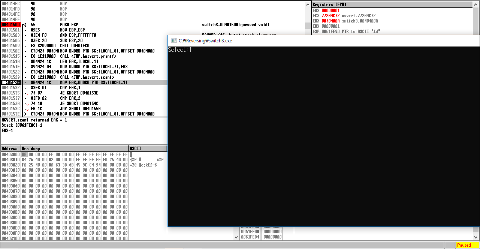The height and width of the screenshot is (249, 480).
Task: Select the current instruction address 0040152E
Action: (10, 82)
